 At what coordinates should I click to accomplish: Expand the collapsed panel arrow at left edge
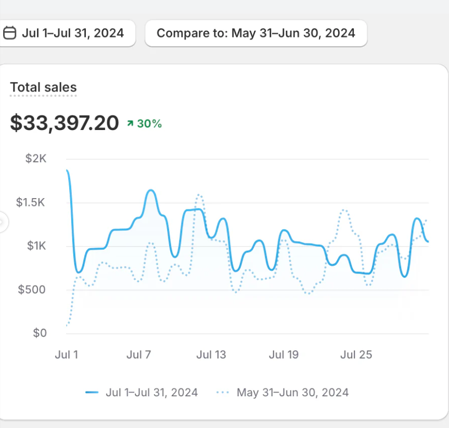point(3,223)
